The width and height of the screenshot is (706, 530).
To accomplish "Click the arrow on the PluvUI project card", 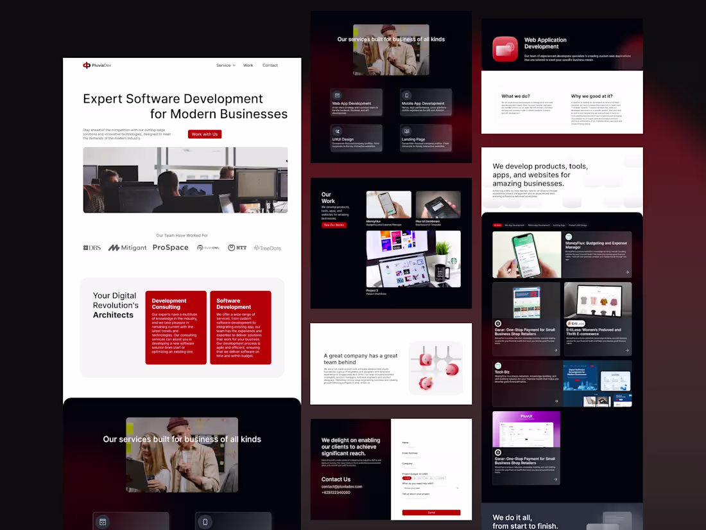I will [555, 479].
